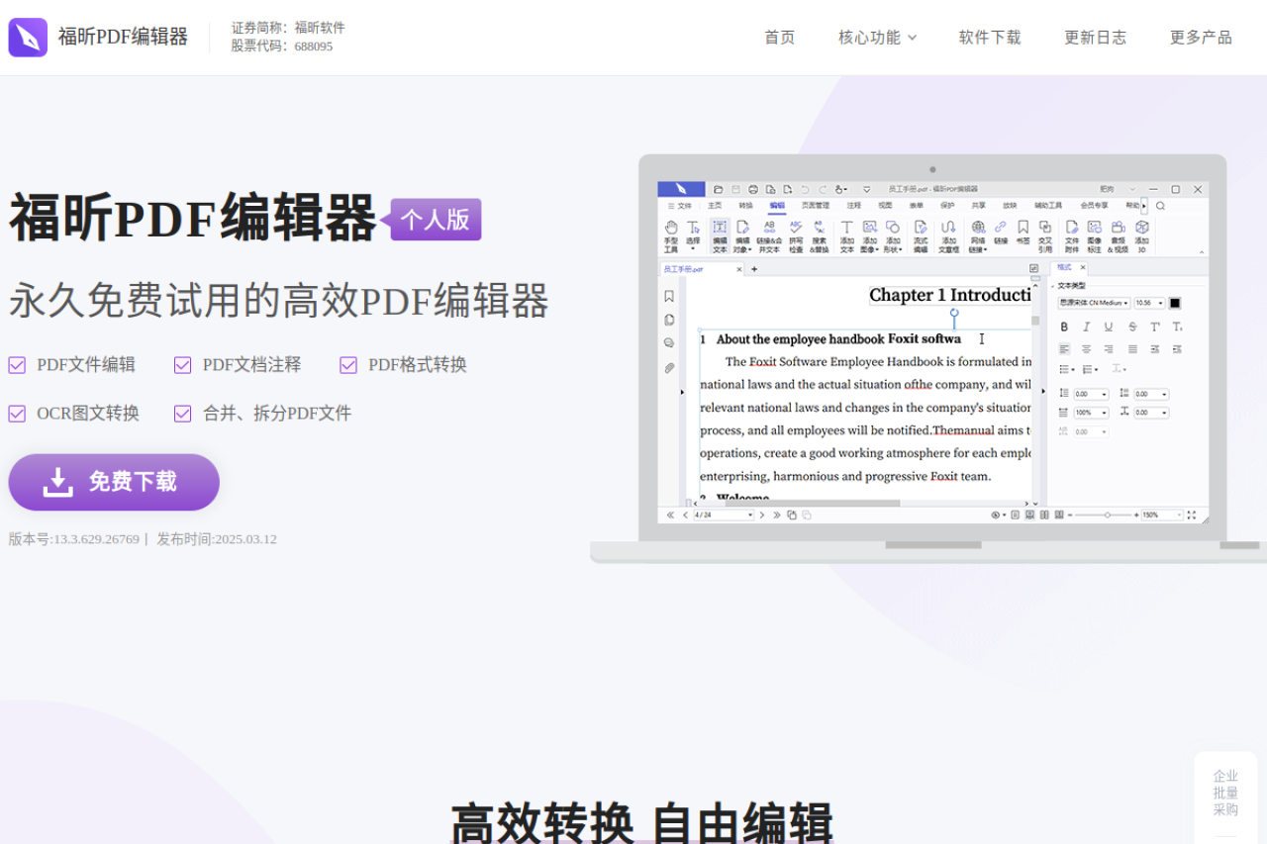Click the undo arrow in the quick access bar
The height and width of the screenshot is (844, 1267).
[806, 189]
